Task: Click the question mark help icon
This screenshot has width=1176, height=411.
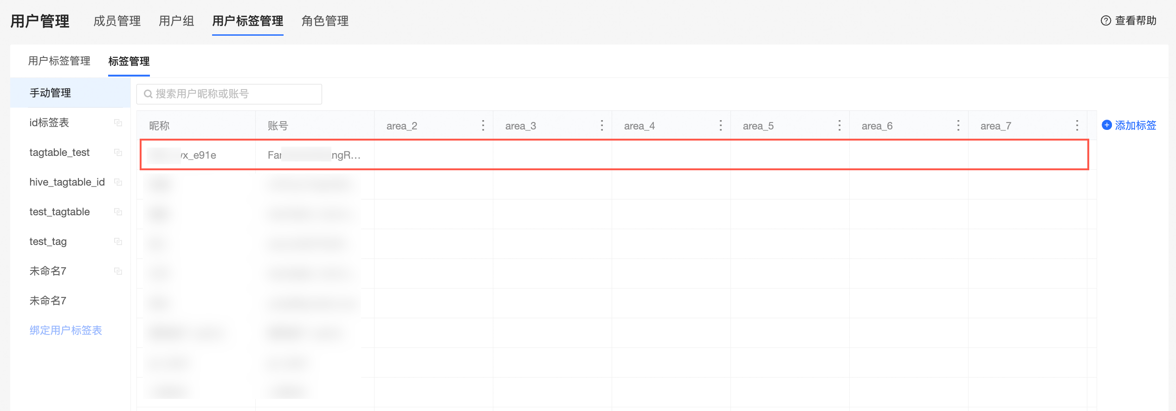Action: pos(1106,21)
